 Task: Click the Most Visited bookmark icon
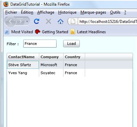[7, 32]
